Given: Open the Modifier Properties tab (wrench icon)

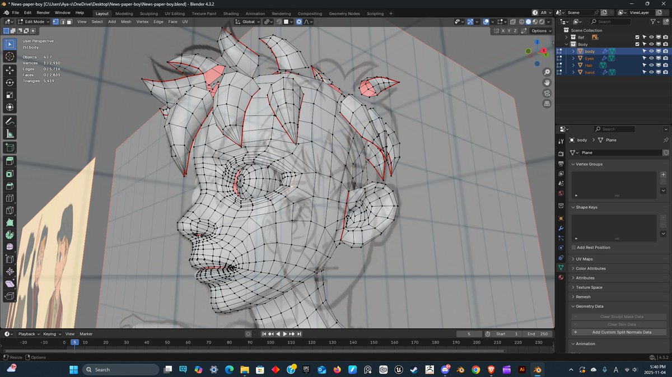Looking at the screenshot, I should 562,228.
